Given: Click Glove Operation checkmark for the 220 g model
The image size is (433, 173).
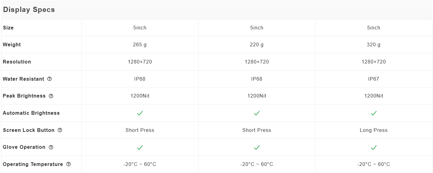Looking at the screenshot, I should pyautogui.click(x=257, y=148).
